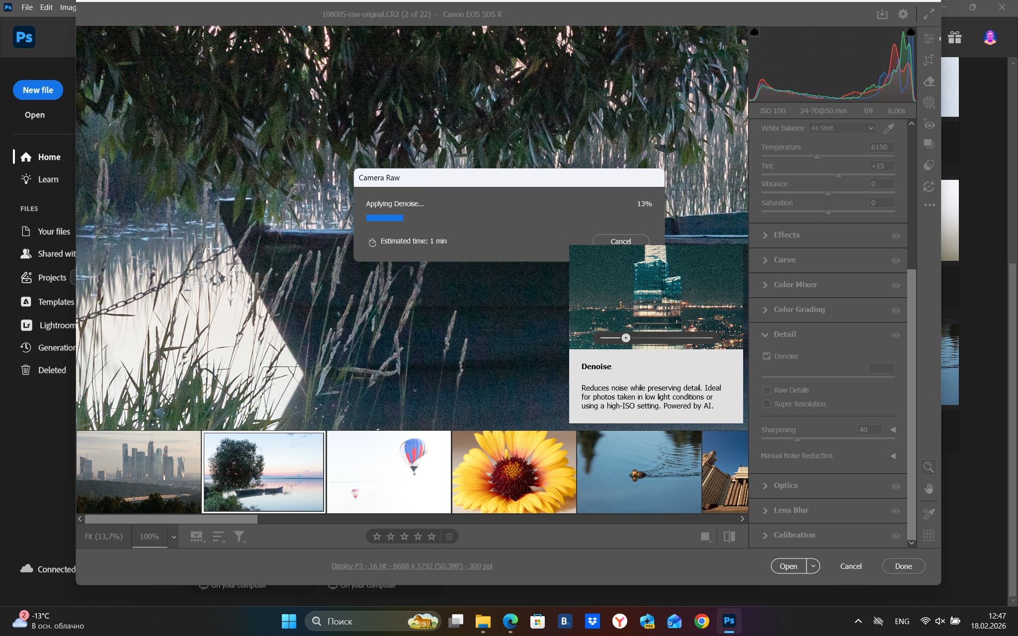Select the Zoom magnifier tool
Screen dimensions: 1018x636
pos(929,467)
